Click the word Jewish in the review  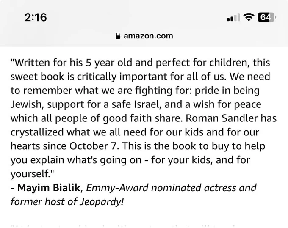tap(27, 104)
